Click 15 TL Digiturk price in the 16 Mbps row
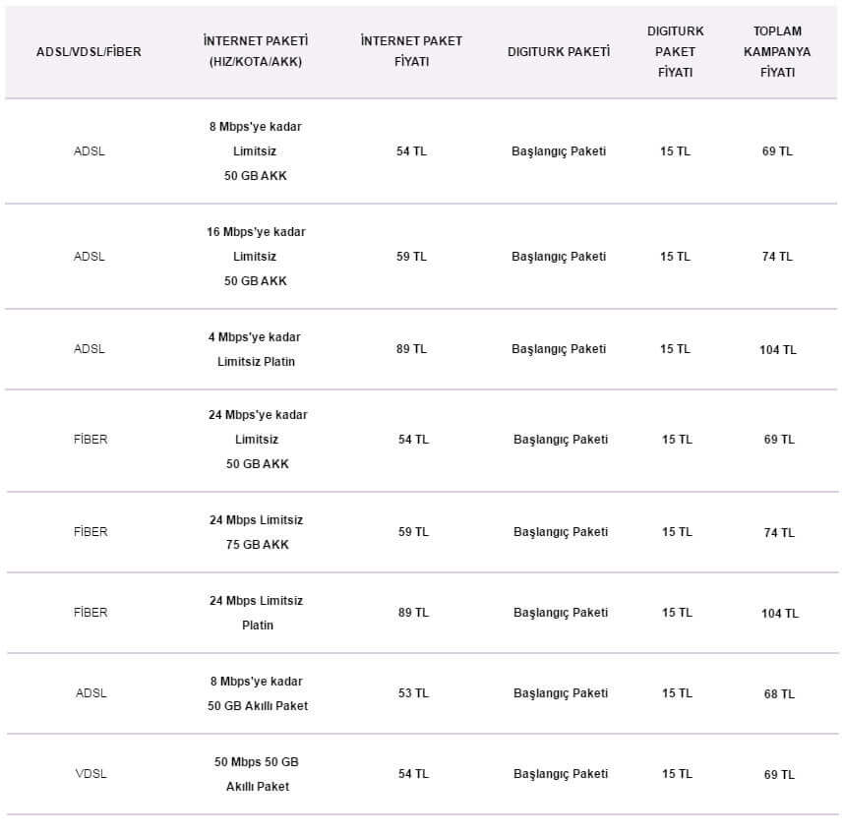Viewport: 843px width, 836px height. pyautogui.click(x=676, y=257)
